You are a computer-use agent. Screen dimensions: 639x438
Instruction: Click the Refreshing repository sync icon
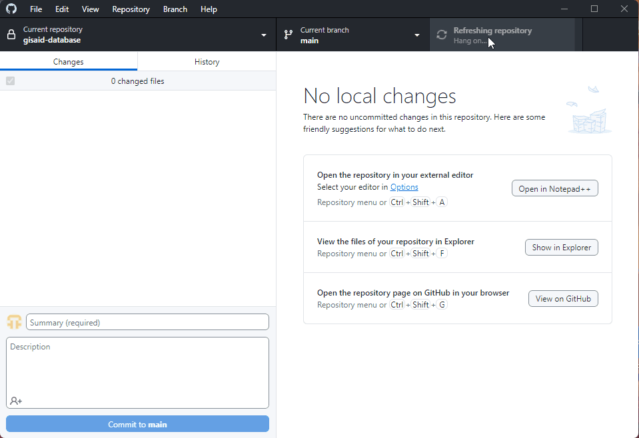[x=441, y=35]
